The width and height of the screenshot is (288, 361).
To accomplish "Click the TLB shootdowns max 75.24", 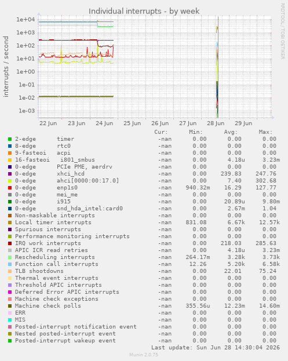I will [x=268, y=271].
